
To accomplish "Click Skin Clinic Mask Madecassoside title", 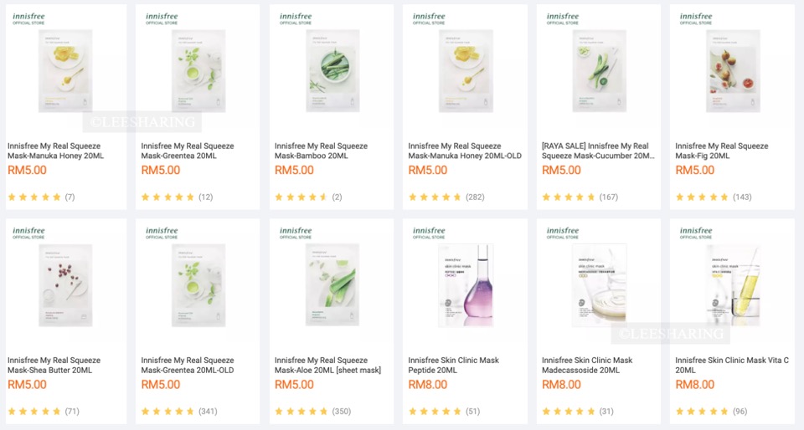I will pos(587,365).
